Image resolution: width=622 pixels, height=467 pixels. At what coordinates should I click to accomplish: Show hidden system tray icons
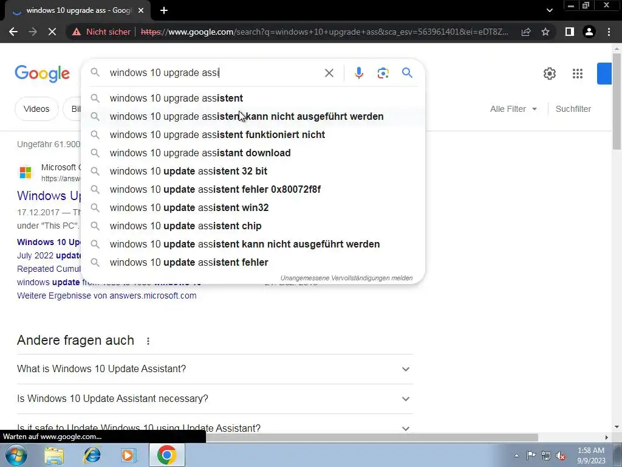pyautogui.click(x=516, y=455)
